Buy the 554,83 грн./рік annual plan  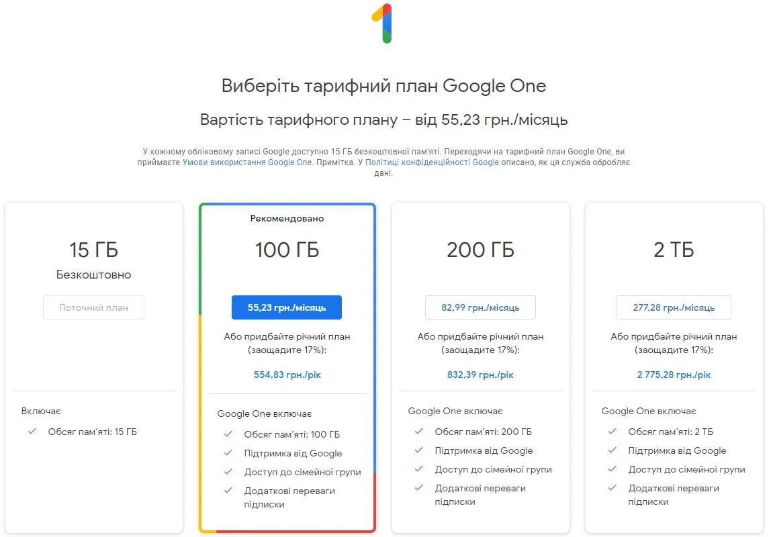[x=287, y=375]
